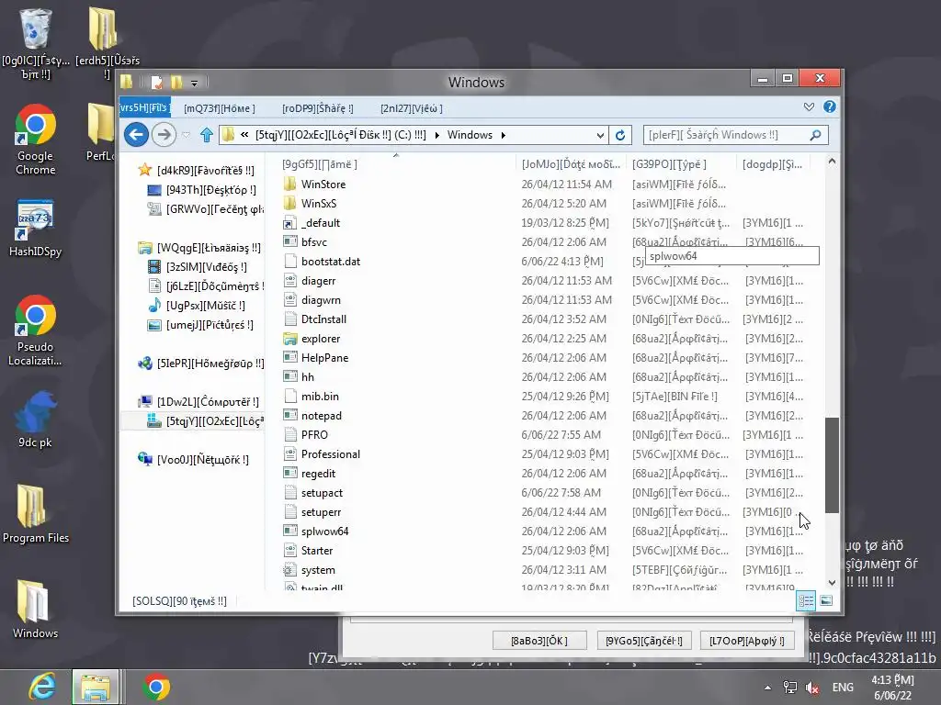Screen dimensions: 941x705
Task: Sort by Date modified column header
Action: pos(571,163)
